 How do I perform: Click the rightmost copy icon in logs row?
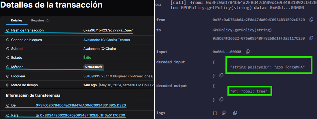[235, 113]
